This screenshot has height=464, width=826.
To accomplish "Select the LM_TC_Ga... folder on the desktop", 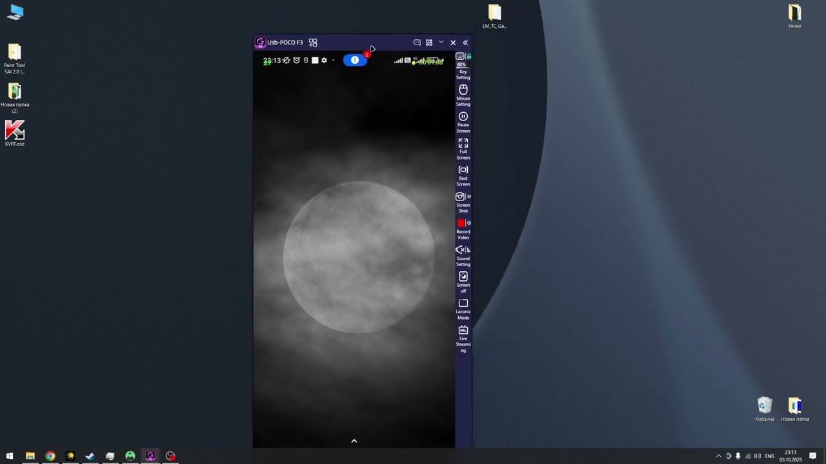I will coord(494,16).
